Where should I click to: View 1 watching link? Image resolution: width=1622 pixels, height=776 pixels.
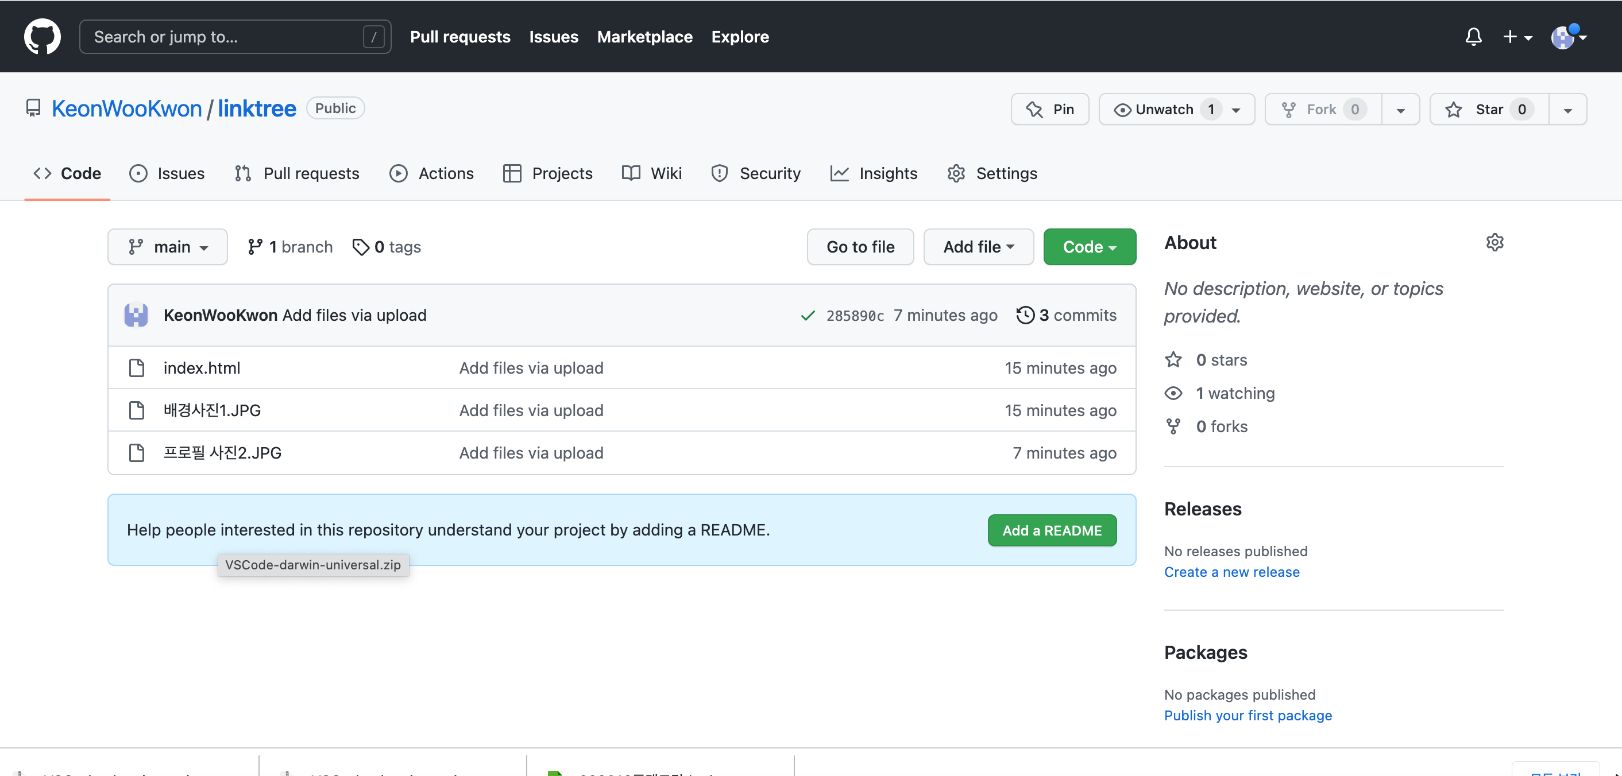(x=1219, y=393)
